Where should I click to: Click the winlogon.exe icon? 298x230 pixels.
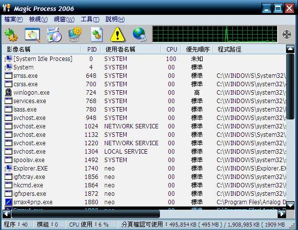[8, 92]
